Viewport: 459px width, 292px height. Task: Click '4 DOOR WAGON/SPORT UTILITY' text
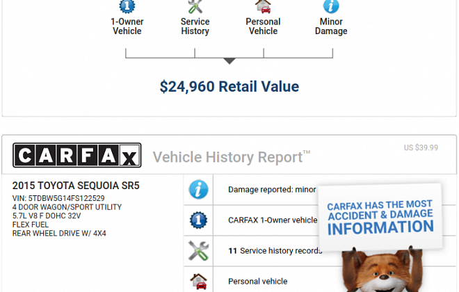click(67, 207)
